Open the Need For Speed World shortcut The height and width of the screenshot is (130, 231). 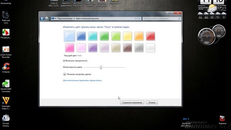pyautogui.click(x=66, y=3)
